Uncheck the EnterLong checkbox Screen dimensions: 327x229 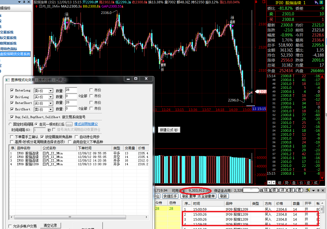pyautogui.click(x=12, y=90)
